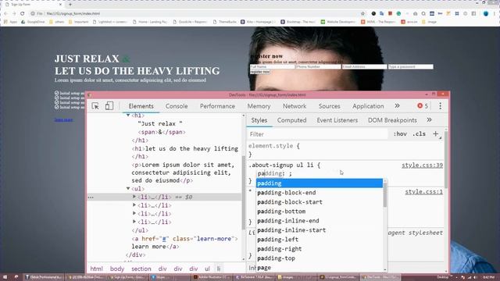Click the magnifier extension icon in Chrome toolbar
Screen dimensions: 500x281
423,14
